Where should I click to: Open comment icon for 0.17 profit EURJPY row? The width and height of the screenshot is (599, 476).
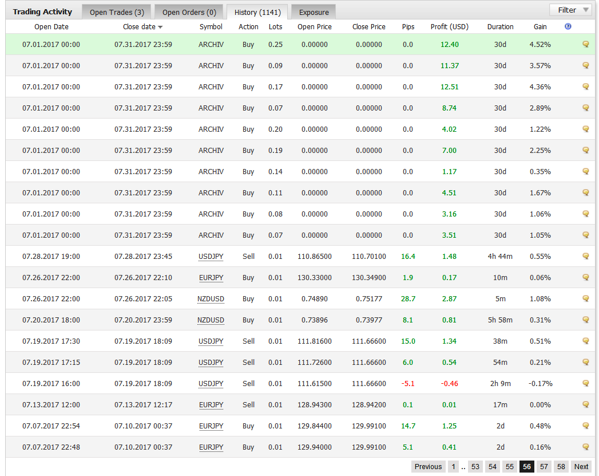tap(585, 277)
